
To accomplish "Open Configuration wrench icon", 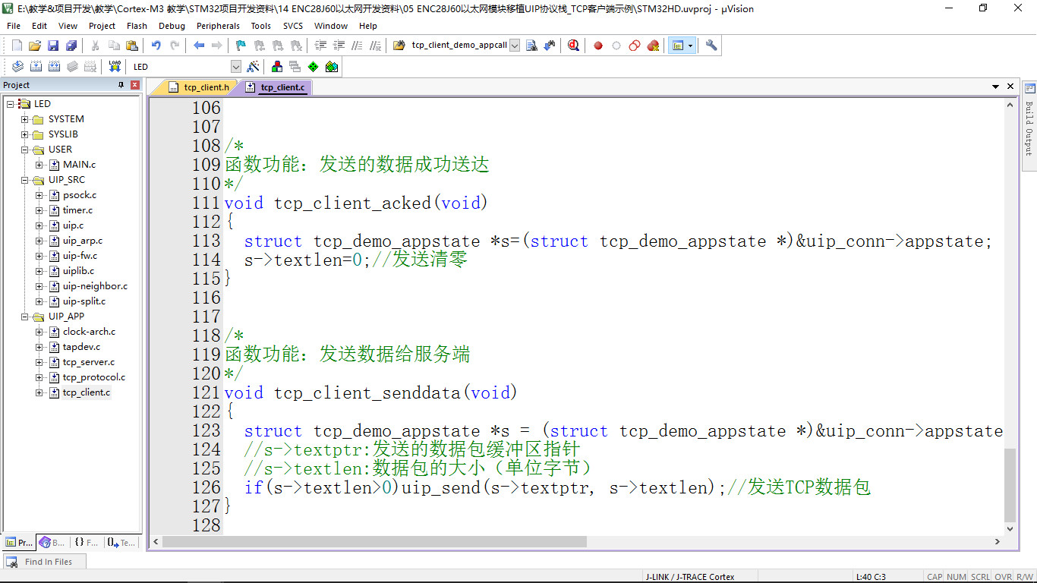I will 711,46.
